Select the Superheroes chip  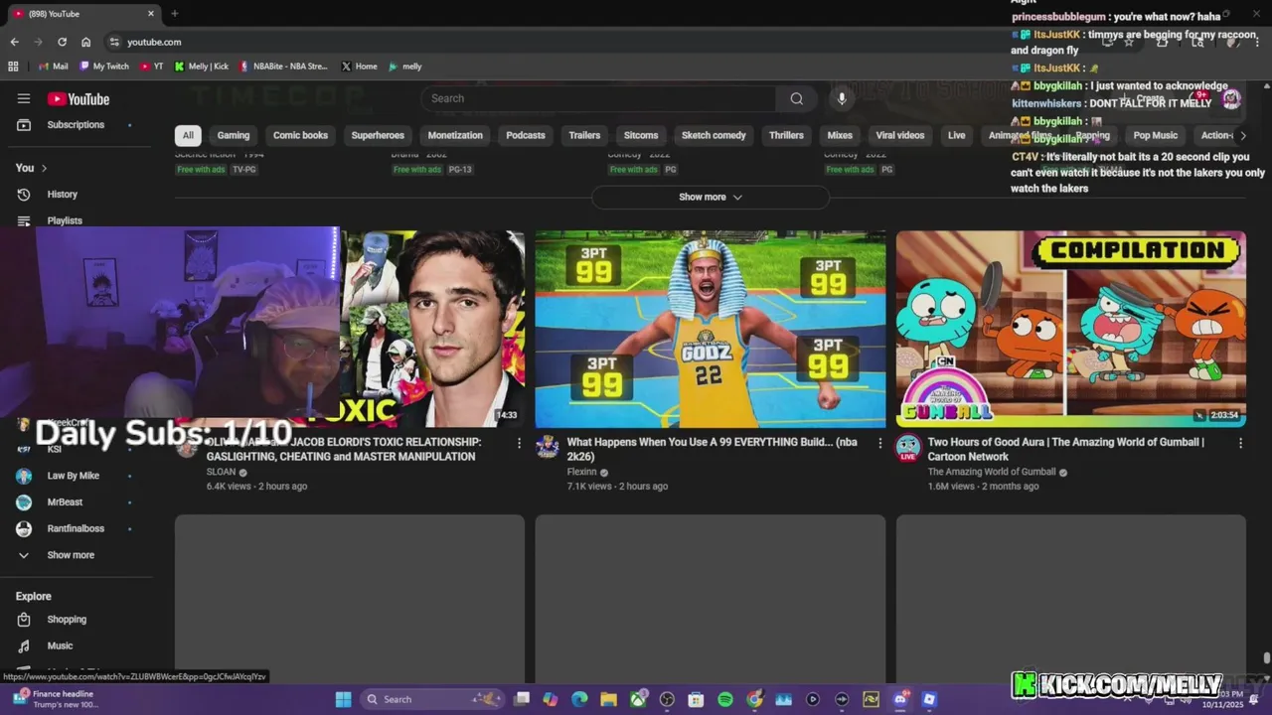point(378,135)
